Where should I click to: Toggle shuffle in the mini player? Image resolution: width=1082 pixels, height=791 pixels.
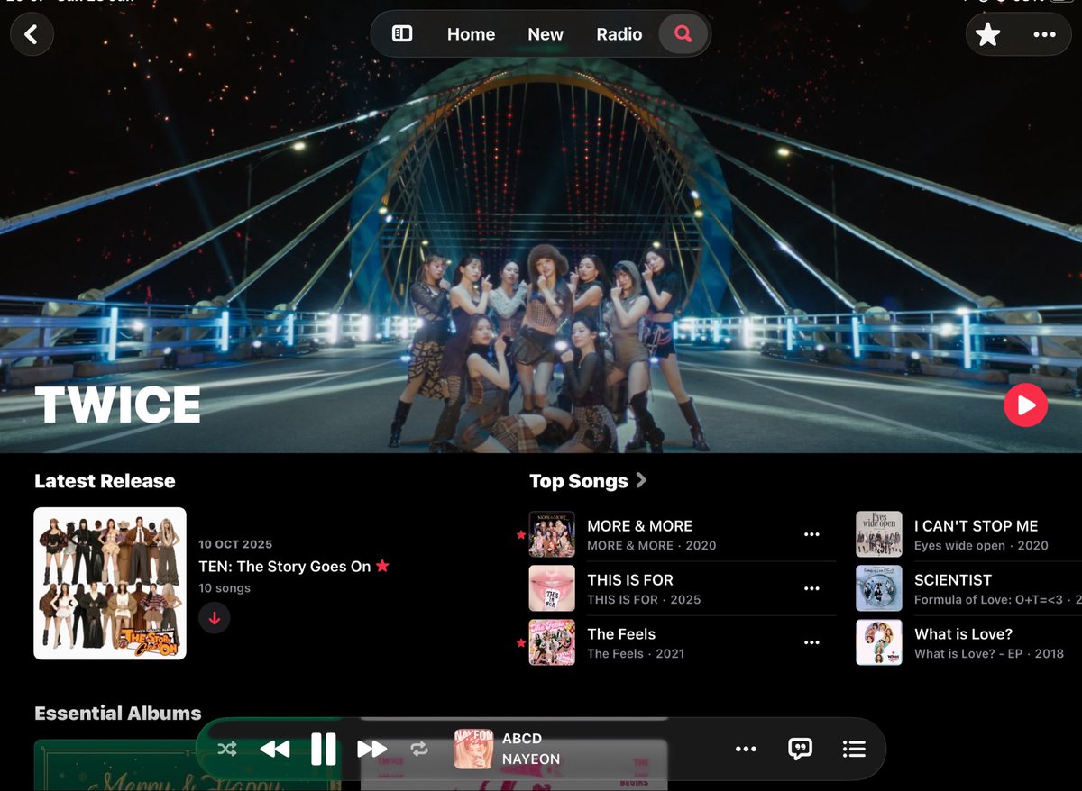coord(227,749)
